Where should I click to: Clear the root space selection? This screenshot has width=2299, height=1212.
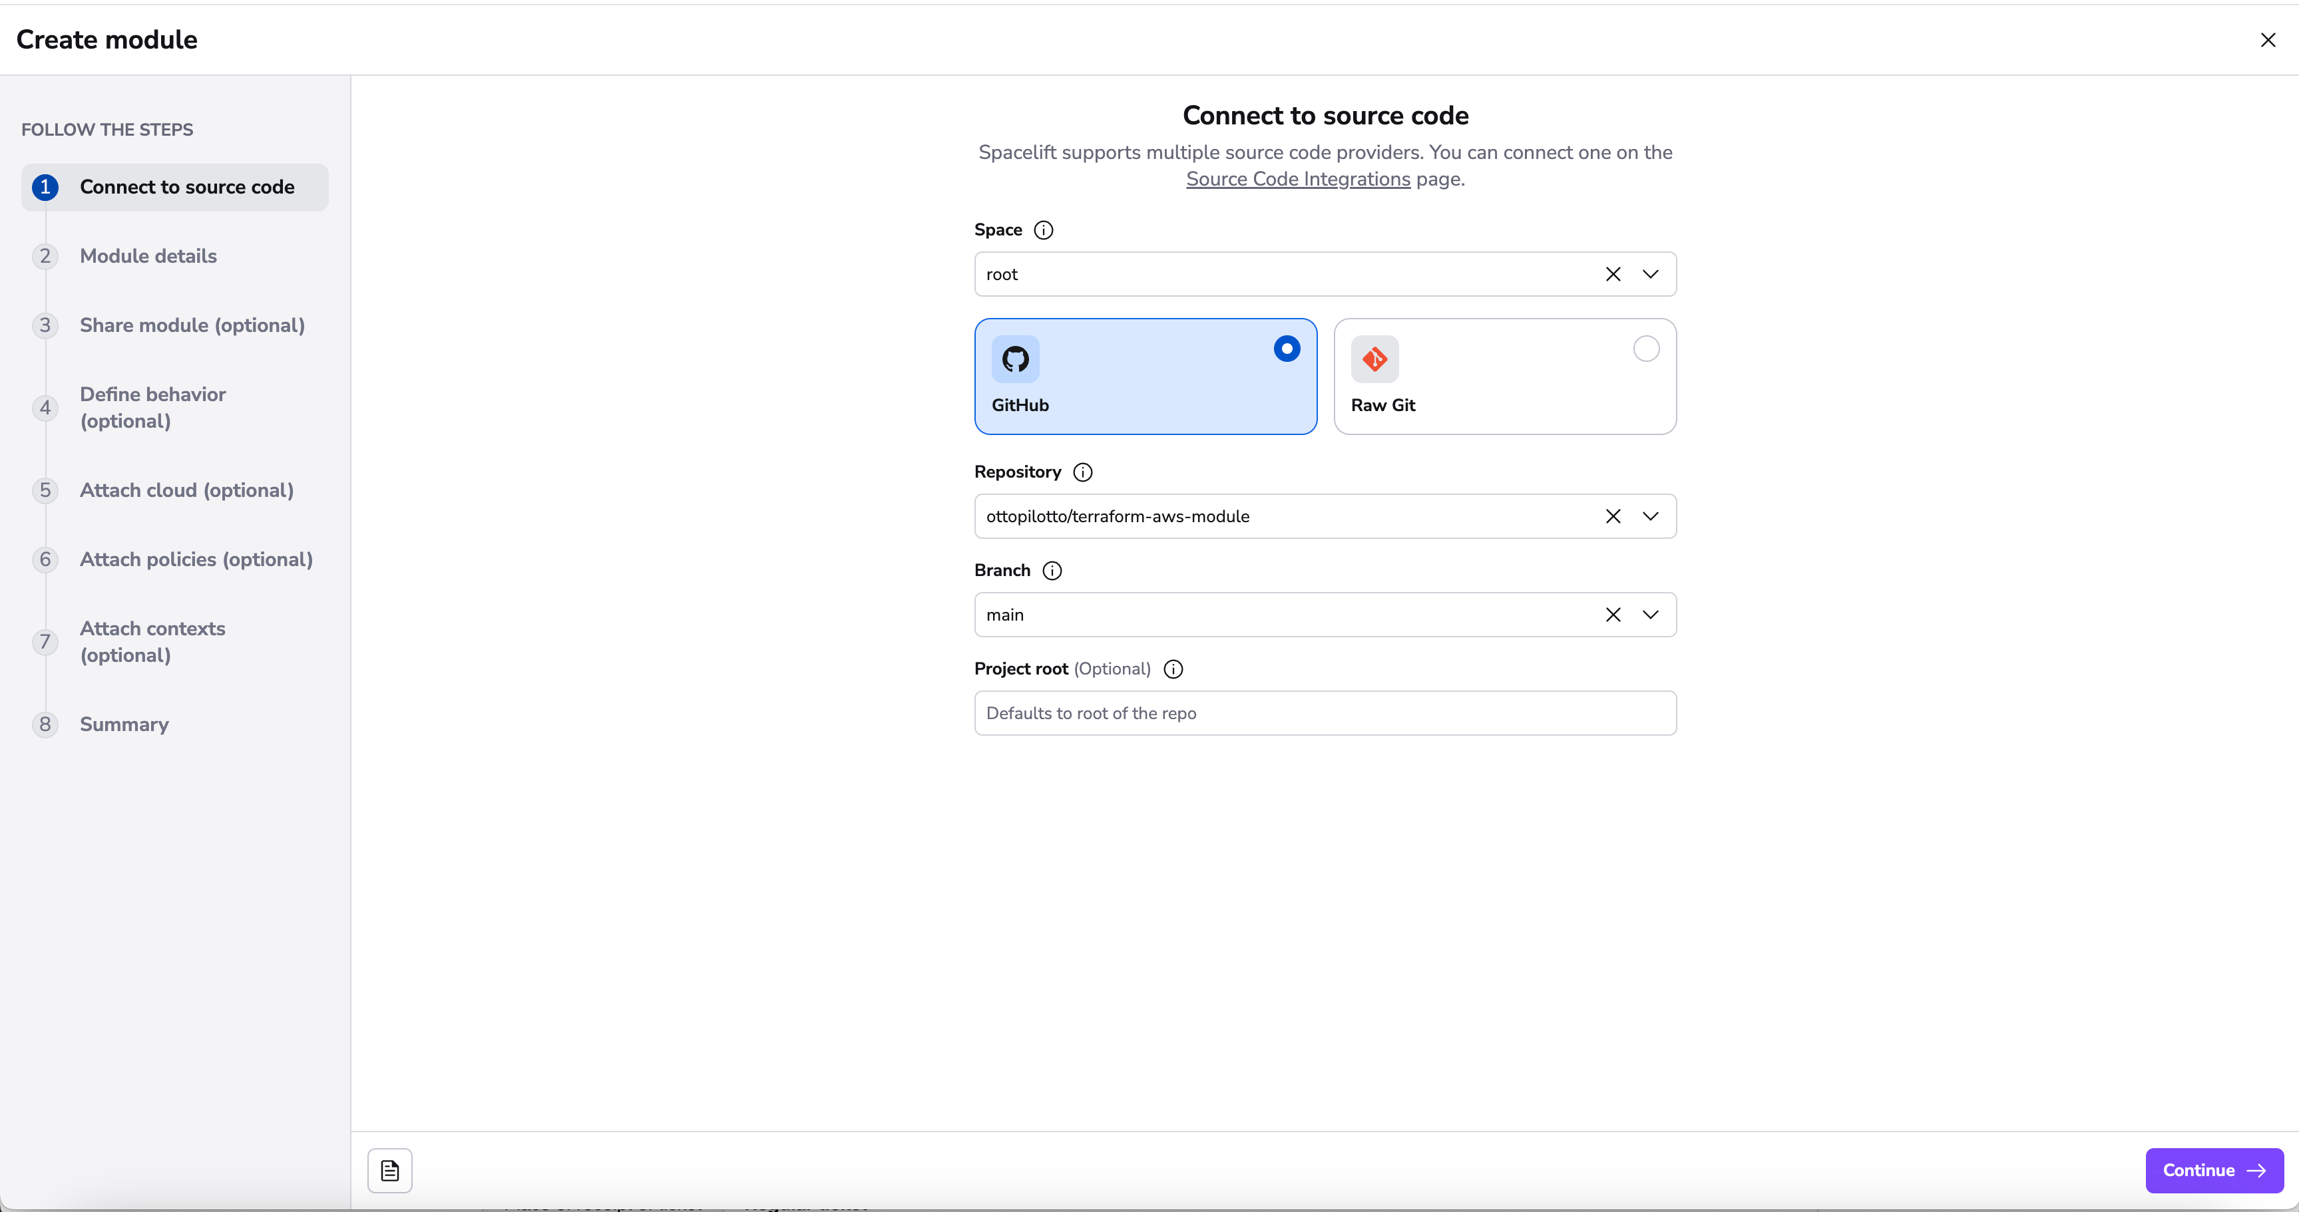pos(1613,275)
